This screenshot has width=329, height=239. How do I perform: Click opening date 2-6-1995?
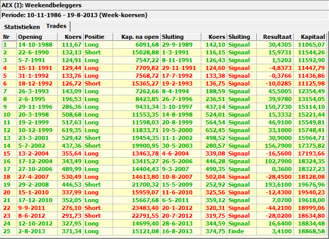point(32,99)
